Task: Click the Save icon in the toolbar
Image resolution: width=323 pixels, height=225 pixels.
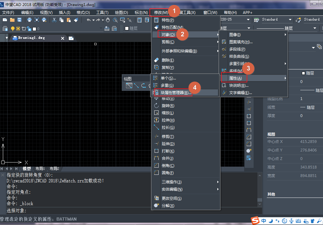Action: point(19,20)
